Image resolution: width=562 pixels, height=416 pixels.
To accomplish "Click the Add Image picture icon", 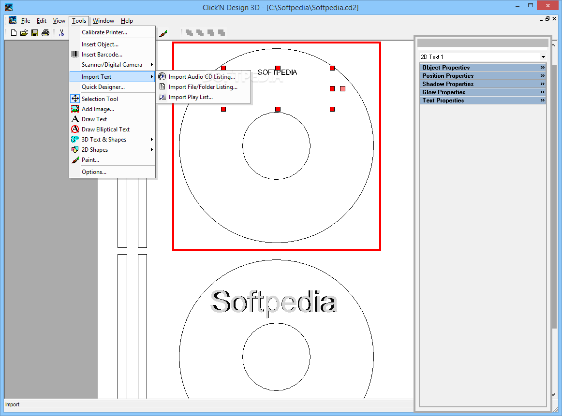I will click(75, 109).
